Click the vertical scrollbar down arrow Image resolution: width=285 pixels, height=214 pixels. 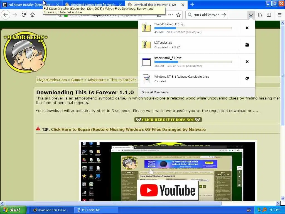(x=283, y=198)
